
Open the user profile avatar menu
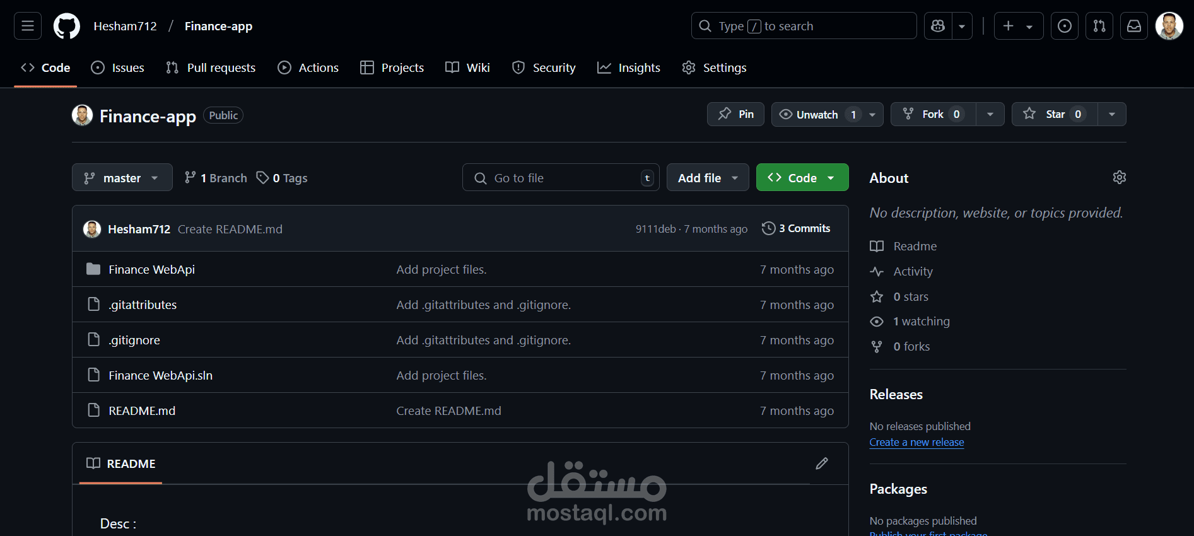point(1169,26)
